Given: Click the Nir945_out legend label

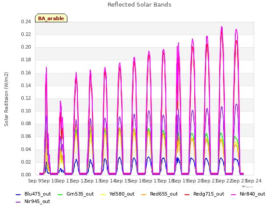Looking at the screenshot, I should coord(37,201).
